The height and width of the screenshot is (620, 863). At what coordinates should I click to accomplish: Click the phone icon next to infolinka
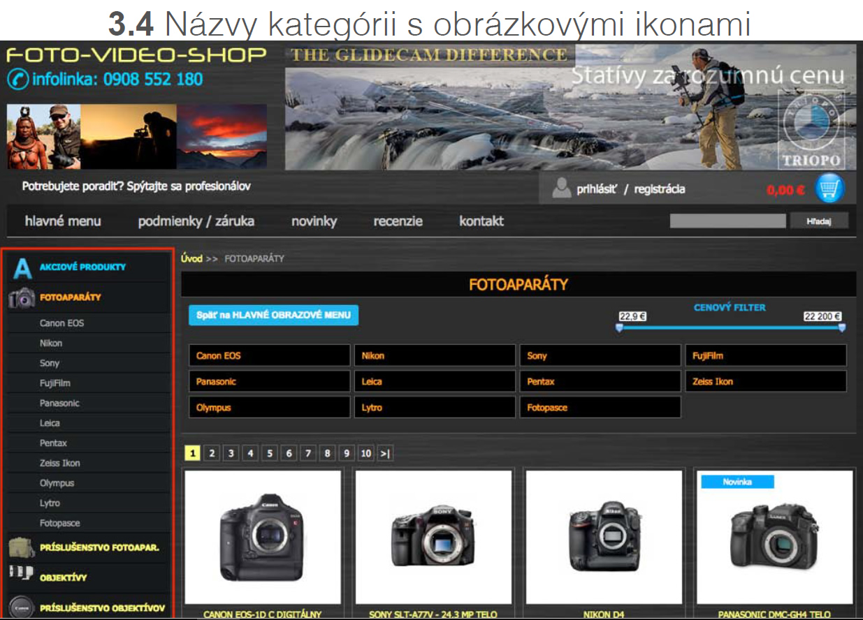[x=17, y=80]
